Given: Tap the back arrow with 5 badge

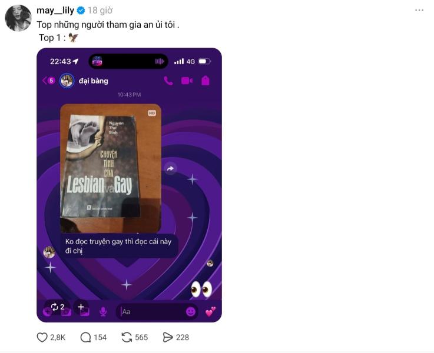Looking at the screenshot, I should coord(49,81).
